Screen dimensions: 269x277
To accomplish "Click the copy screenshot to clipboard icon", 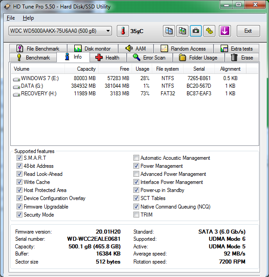I will point(182,31).
